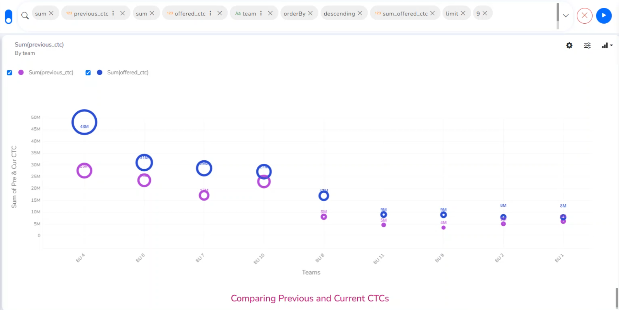The image size is (619, 310).
Task: Uncheck the Sum(previous_ctc) legend checkbox
Action: (10, 73)
